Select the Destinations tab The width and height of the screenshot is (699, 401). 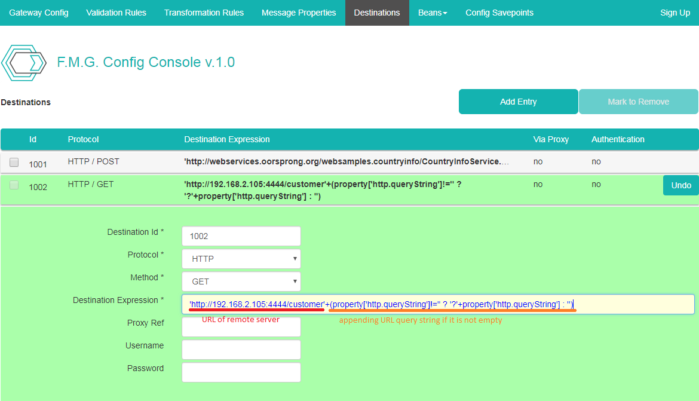[x=377, y=13]
